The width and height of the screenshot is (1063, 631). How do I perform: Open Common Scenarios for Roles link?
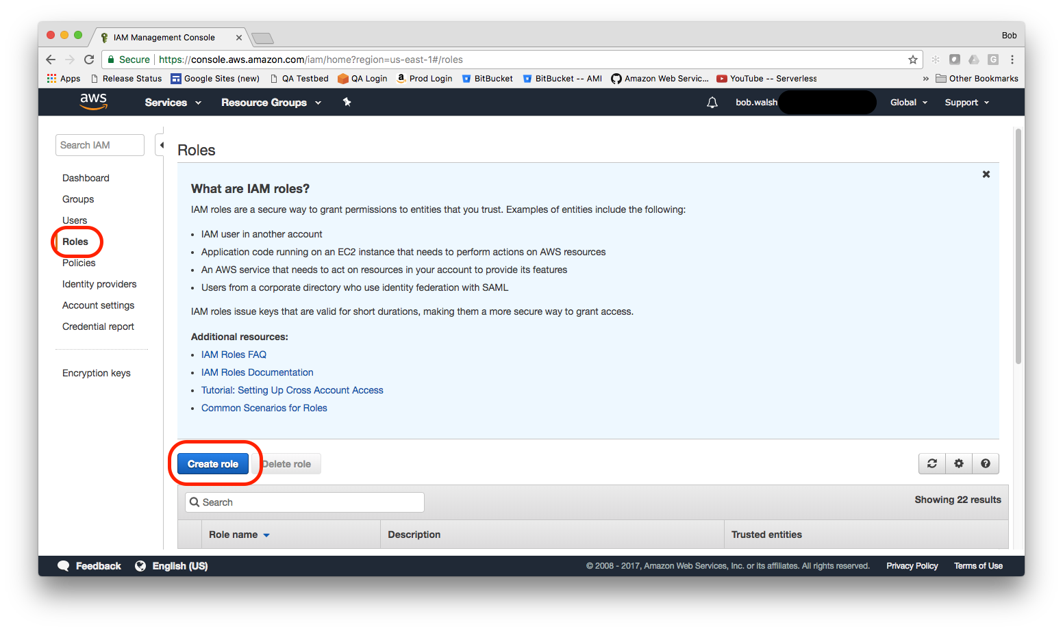click(x=264, y=408)
